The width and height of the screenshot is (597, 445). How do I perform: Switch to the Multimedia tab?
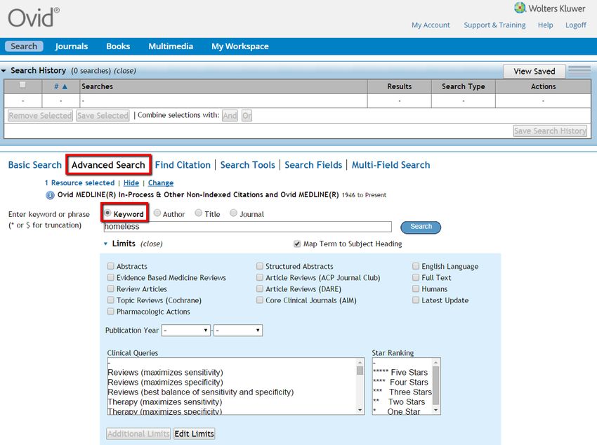(171, 46)
